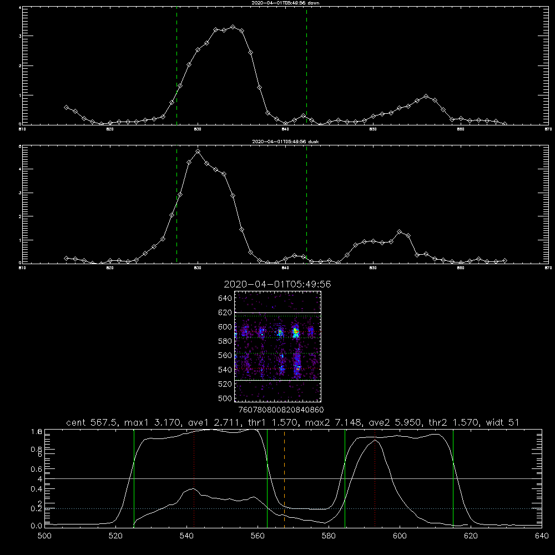Click the '500' label on bottom plot x-axis
555x555 pixels.
coord(44,536)
